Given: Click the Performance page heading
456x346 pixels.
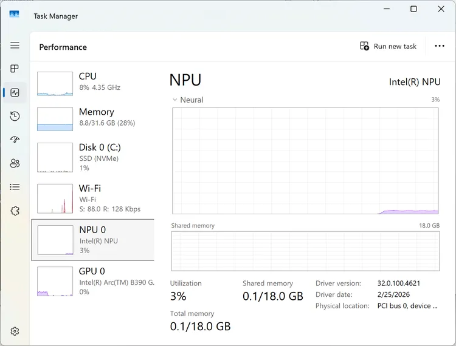Looking at the screenshot, I should pos(63,47).
